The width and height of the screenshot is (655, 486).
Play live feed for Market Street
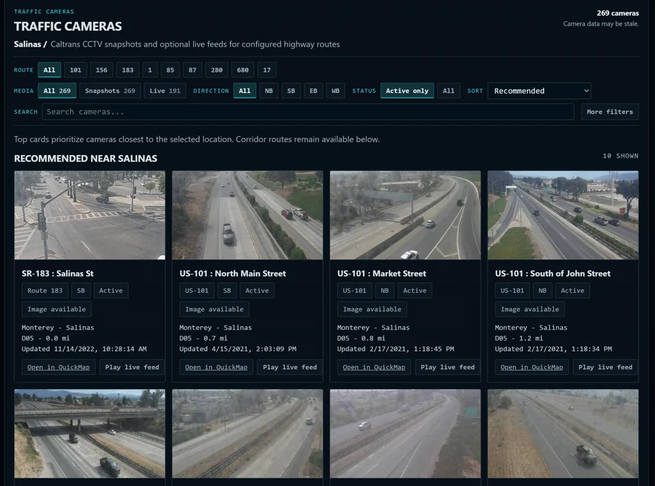coord(448,367)
